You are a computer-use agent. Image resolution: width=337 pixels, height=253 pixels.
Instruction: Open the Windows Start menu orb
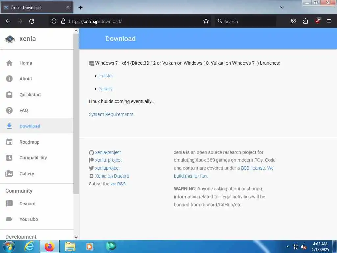click(x=9, y=246)
